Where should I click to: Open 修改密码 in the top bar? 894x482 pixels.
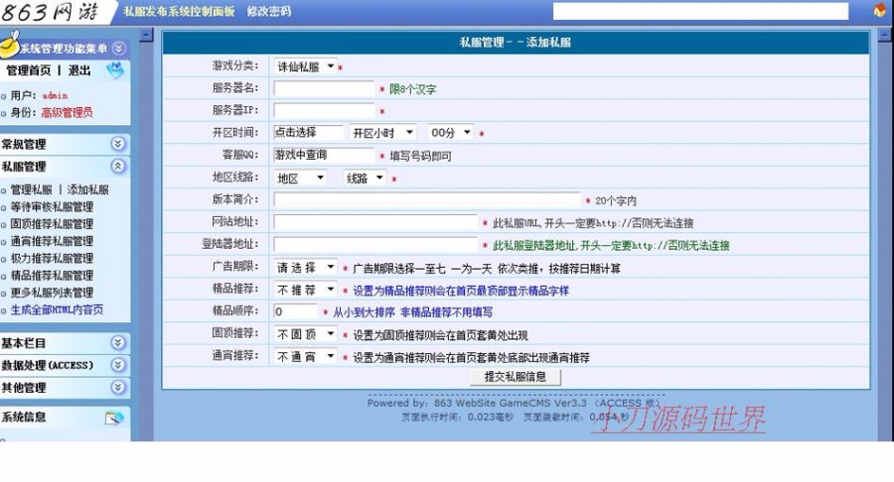(268, 11)
